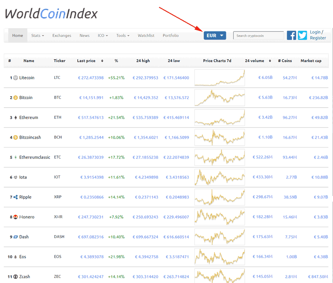Click Bitcoin price € 14,151.991
This screenshot has width=333, height=283.
91,98
